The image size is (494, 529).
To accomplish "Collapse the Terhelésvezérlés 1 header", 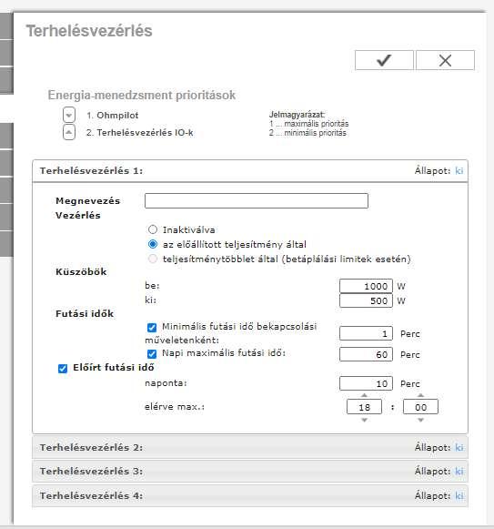I will pos(250,170).
